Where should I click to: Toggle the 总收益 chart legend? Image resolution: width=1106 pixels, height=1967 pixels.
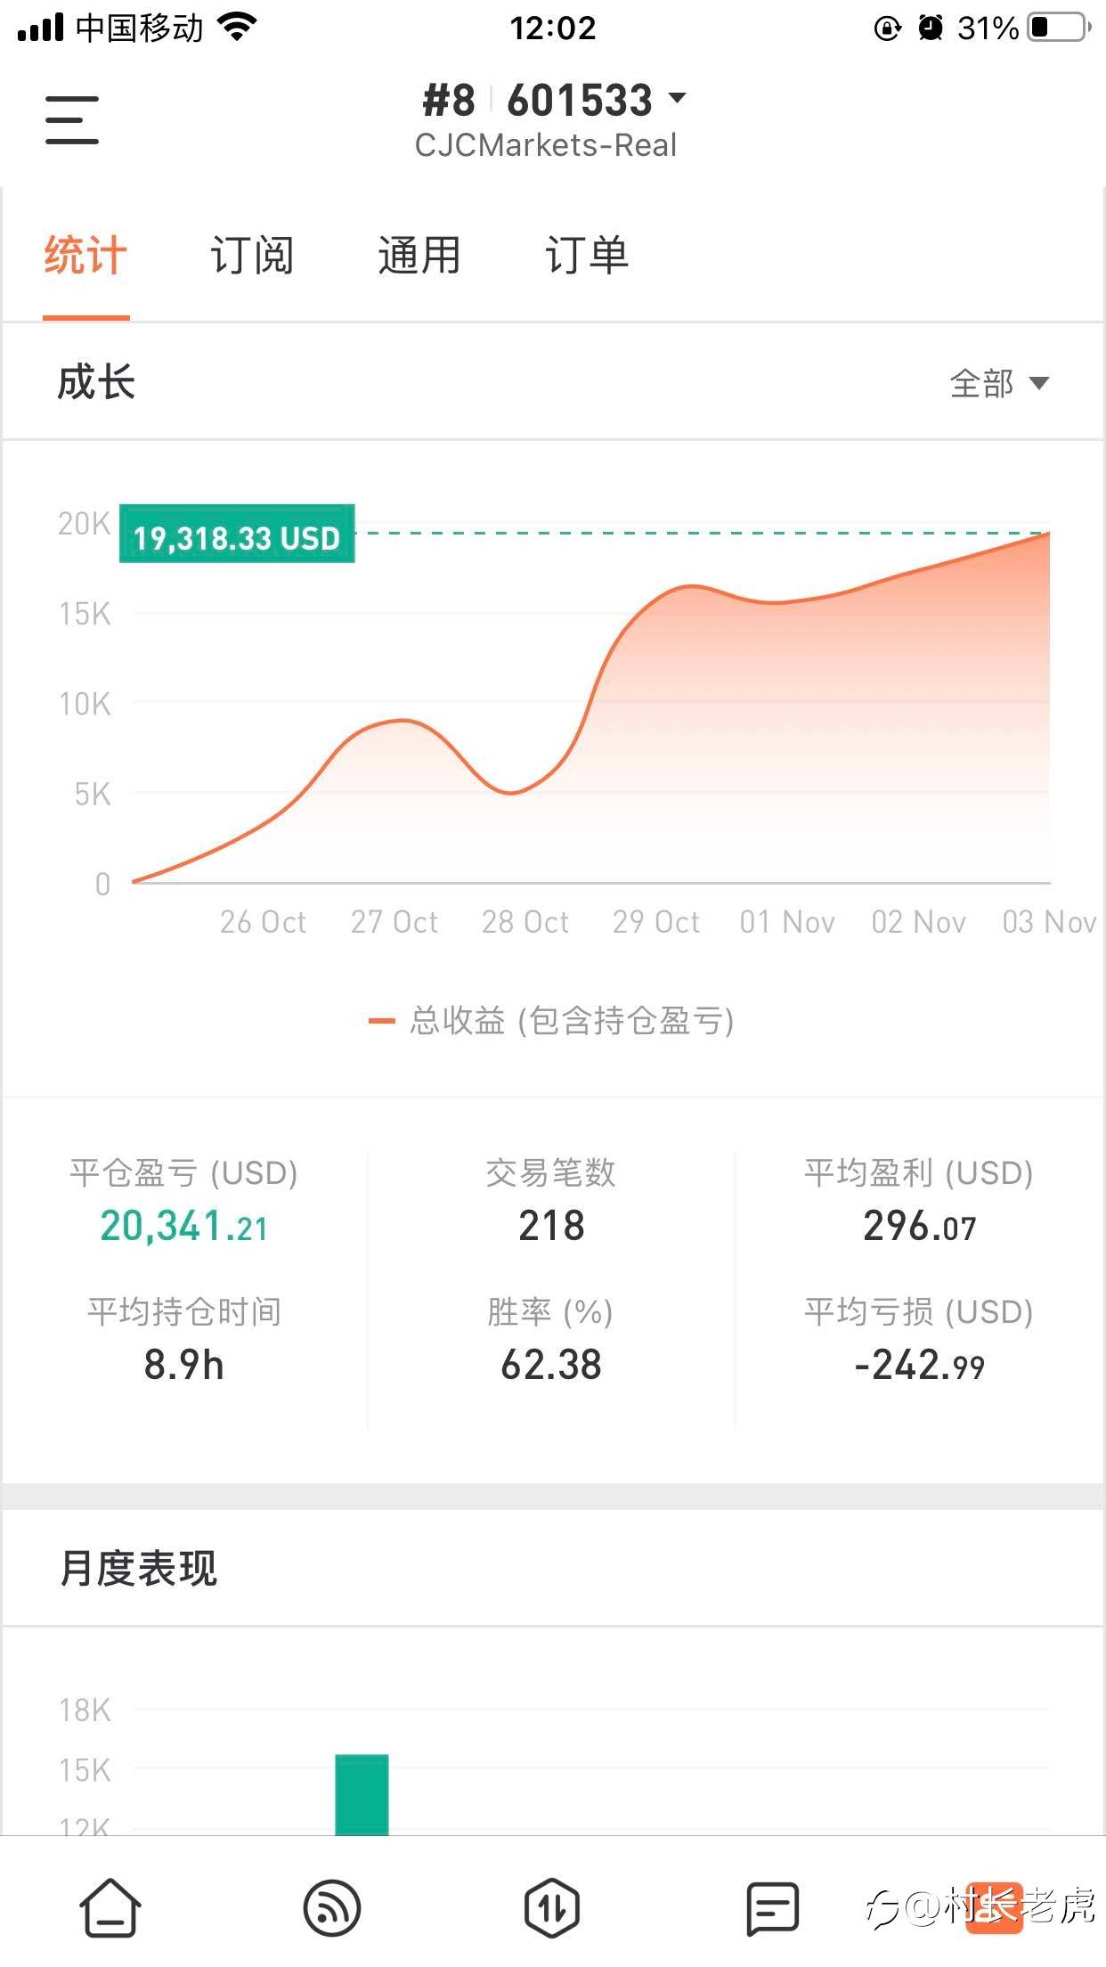(x=552, y=1021)
